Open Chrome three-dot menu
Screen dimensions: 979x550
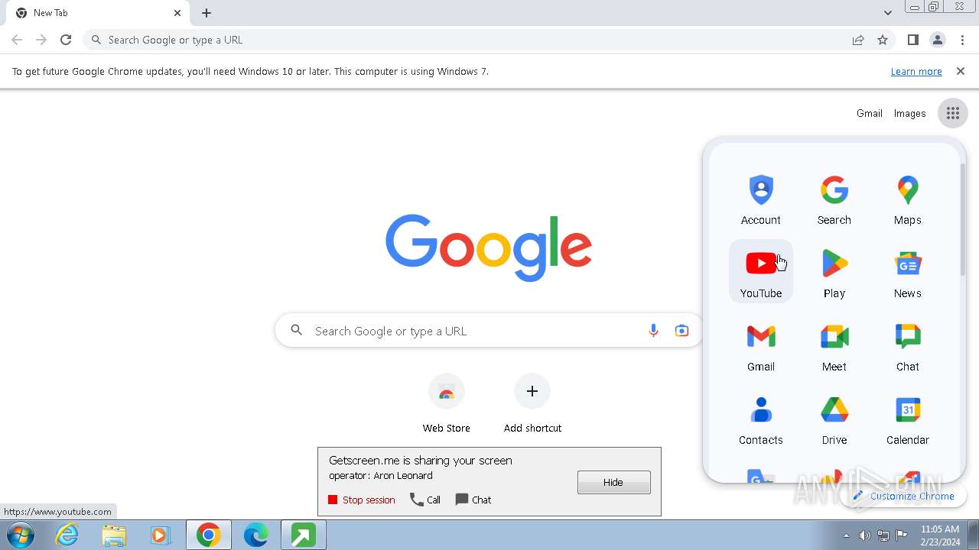(x=962, y=40)
